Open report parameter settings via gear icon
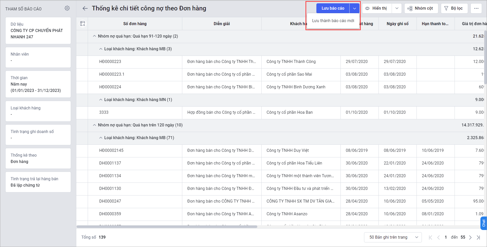Screen dimensions: 487x247 (67, 8)
